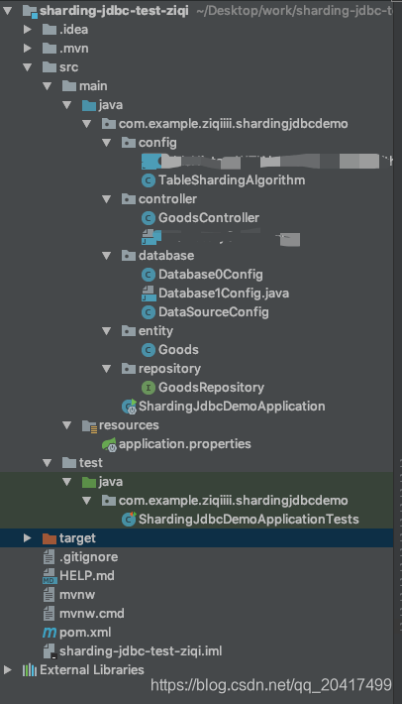Screen dimensions: 402x704
Task: Collapse the src folder arrow
Action: 28,66
